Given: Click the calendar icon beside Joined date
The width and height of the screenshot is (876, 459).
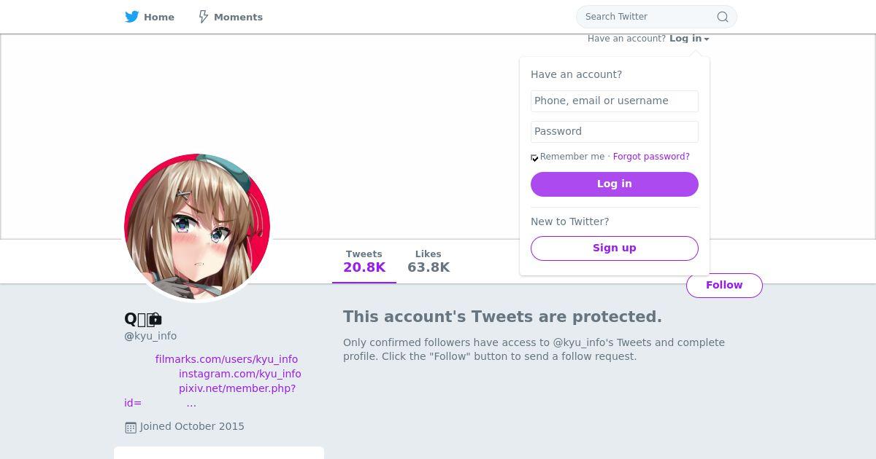Looking at the screenshot, I should pos(131,428).
